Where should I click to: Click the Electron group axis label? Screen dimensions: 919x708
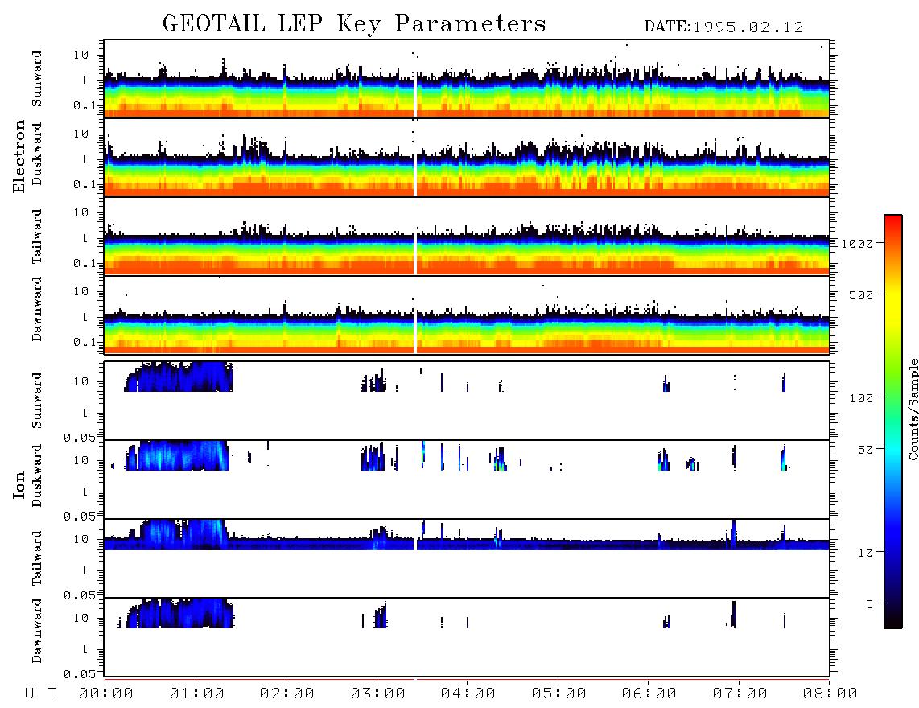19,157
